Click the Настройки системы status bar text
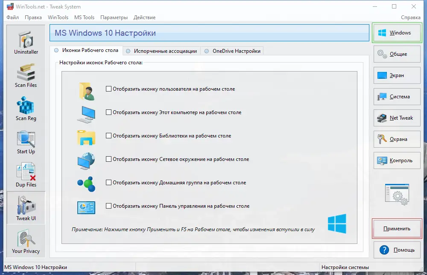This screenshot has height=275, width=427. coord(345,267)
